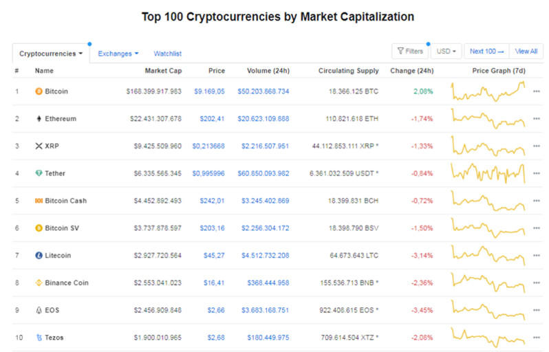549x352 pixels.
Task: Click the Bitcoin 7-day price graph
Action: (x=488, y=91)
